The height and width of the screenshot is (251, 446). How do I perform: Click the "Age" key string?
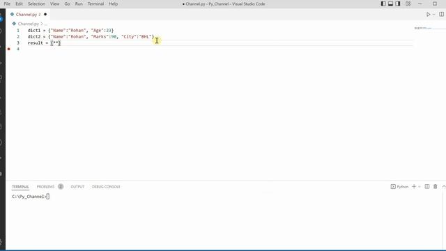[98, 31]
